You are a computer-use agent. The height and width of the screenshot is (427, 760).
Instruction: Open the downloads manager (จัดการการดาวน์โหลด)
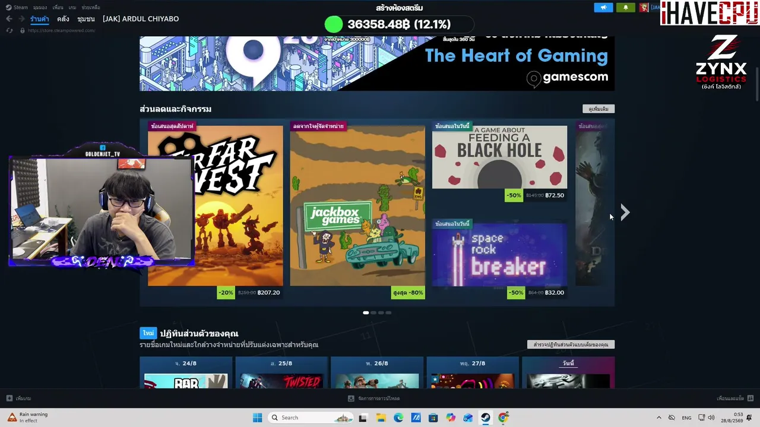[x=374, y=399]
